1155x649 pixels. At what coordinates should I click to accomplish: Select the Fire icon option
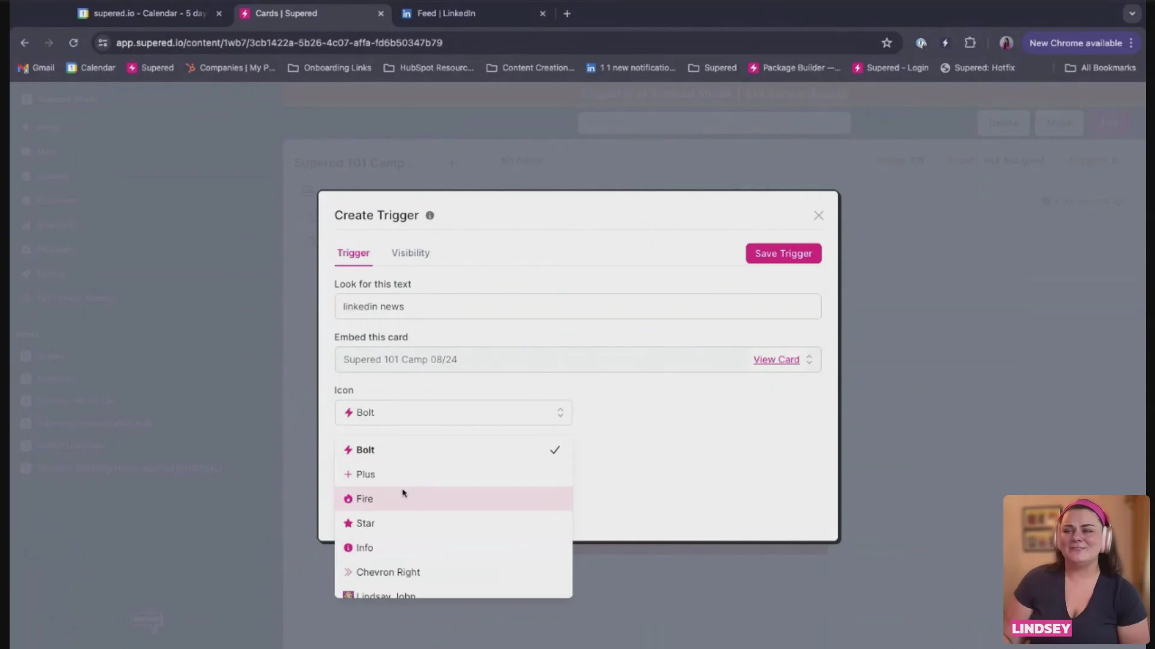(x=454, y=499)
